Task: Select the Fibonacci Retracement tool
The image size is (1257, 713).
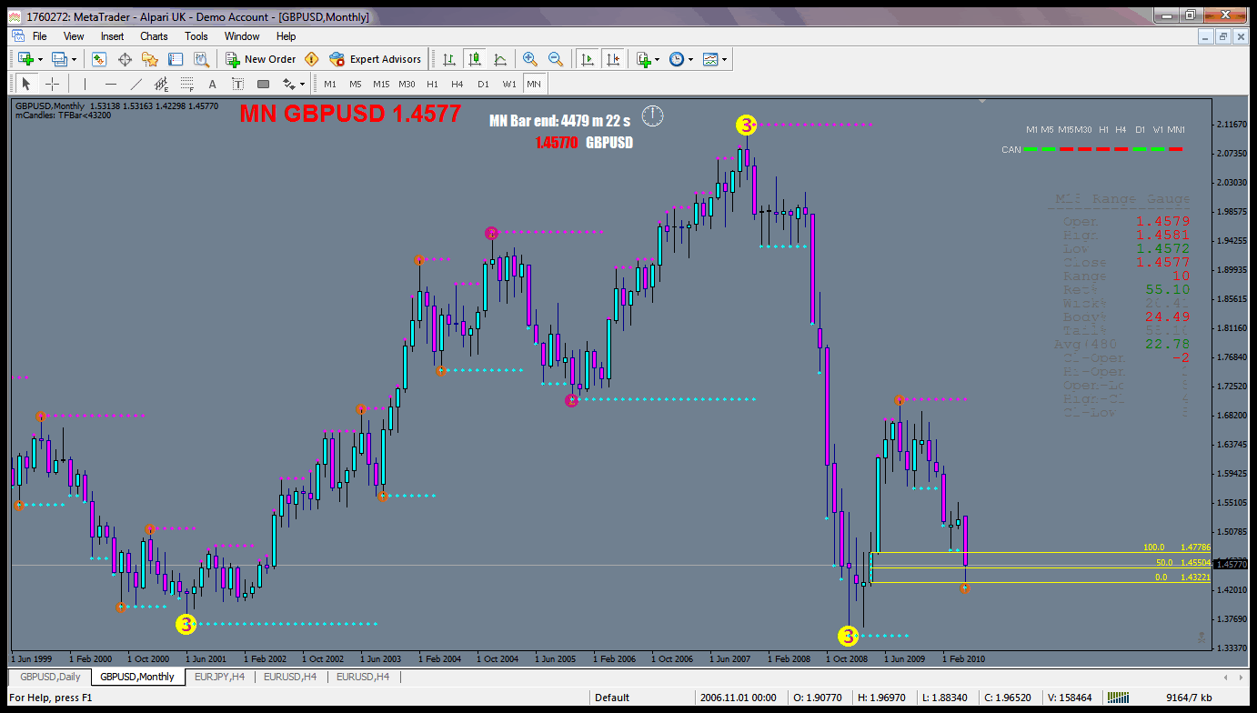Action: click(187, 84)
